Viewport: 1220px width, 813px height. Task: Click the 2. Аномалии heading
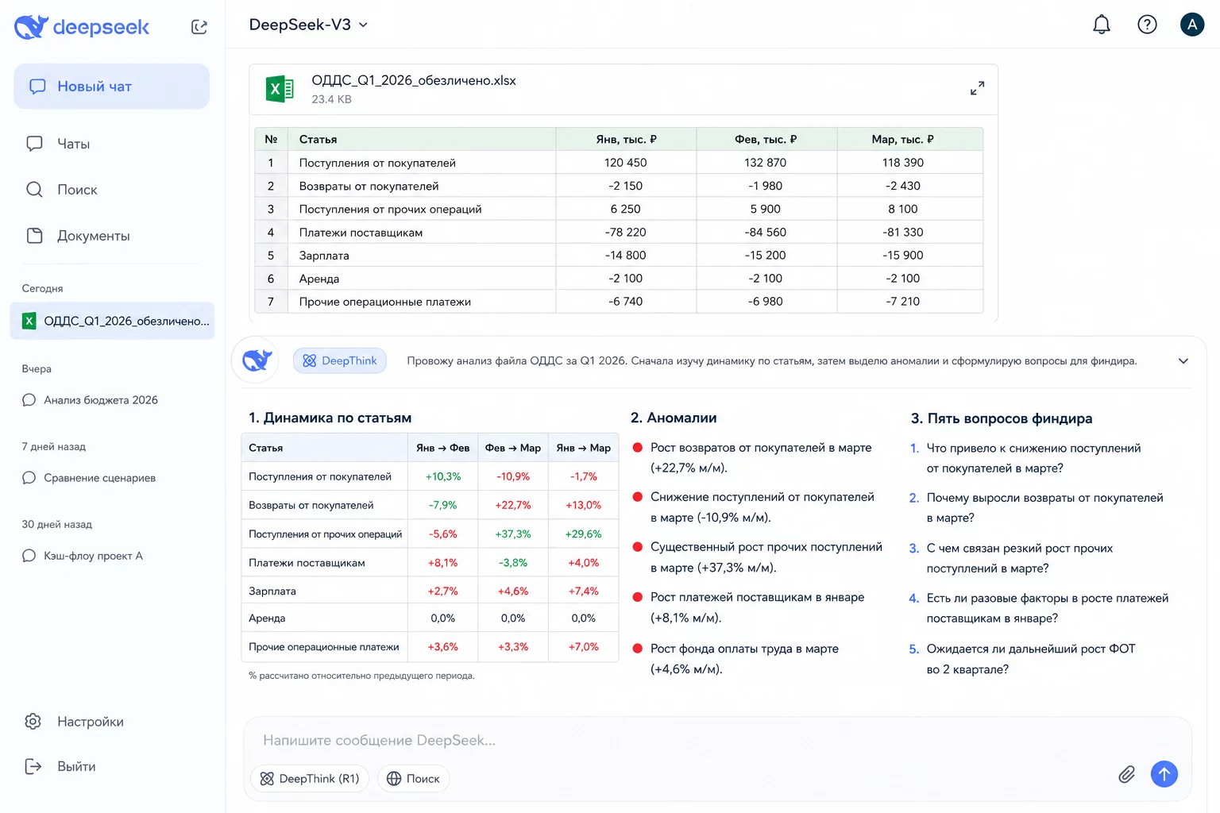click(674, 418)
